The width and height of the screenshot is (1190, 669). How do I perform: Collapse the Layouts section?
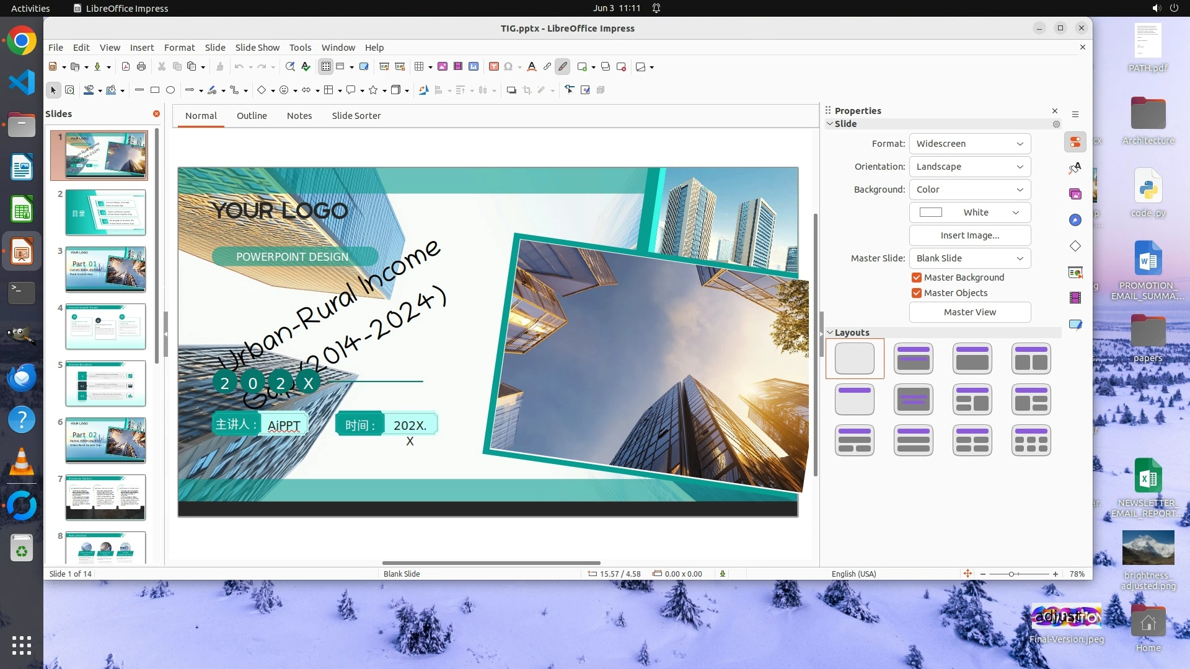[x=831, y=333]
